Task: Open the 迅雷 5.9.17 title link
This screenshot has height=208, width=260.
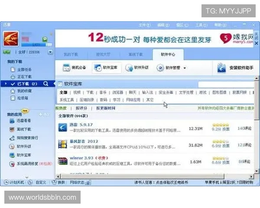Action: coord(81,125)
